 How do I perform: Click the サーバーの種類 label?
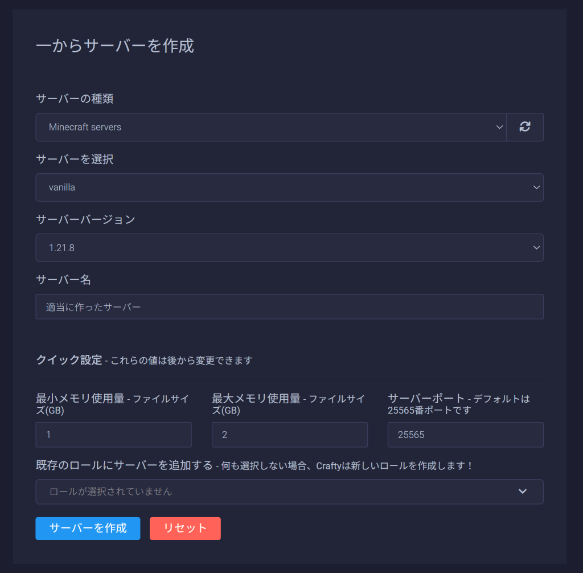(x=75, y=99)
